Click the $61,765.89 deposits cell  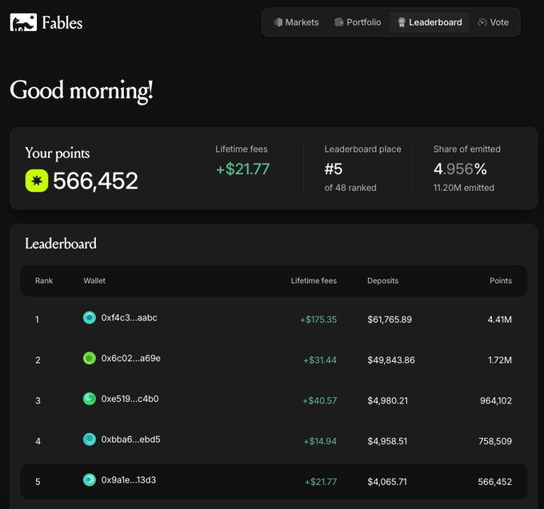point(390,320)
